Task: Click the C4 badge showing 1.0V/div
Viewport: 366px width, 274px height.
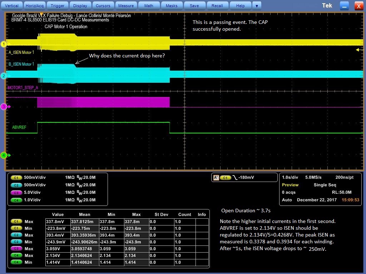Action: pyautogui.click(x=16, y=200)
